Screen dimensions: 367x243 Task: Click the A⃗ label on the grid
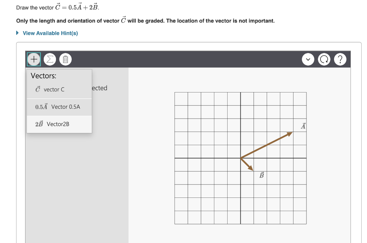303,125
